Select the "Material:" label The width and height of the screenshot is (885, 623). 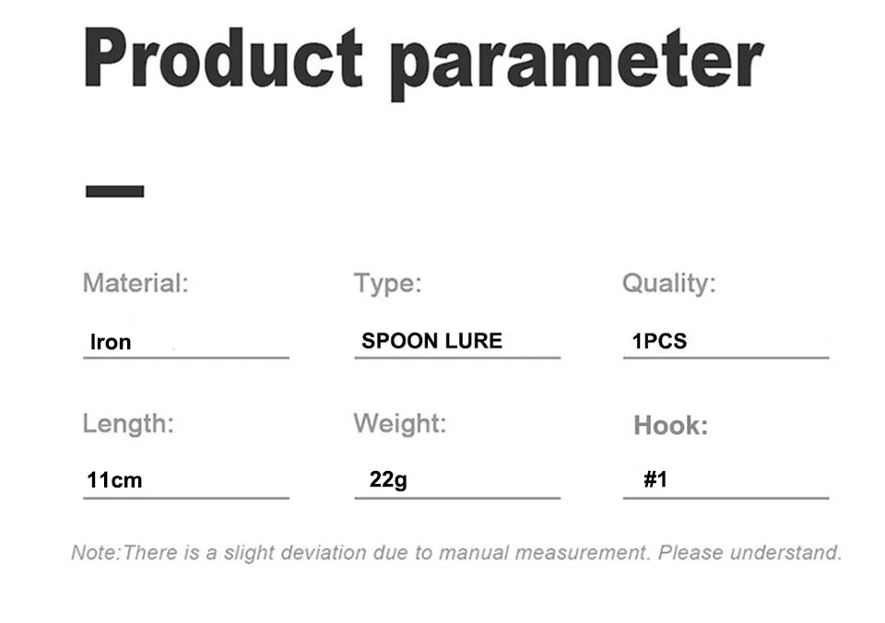tap(136, 282)
